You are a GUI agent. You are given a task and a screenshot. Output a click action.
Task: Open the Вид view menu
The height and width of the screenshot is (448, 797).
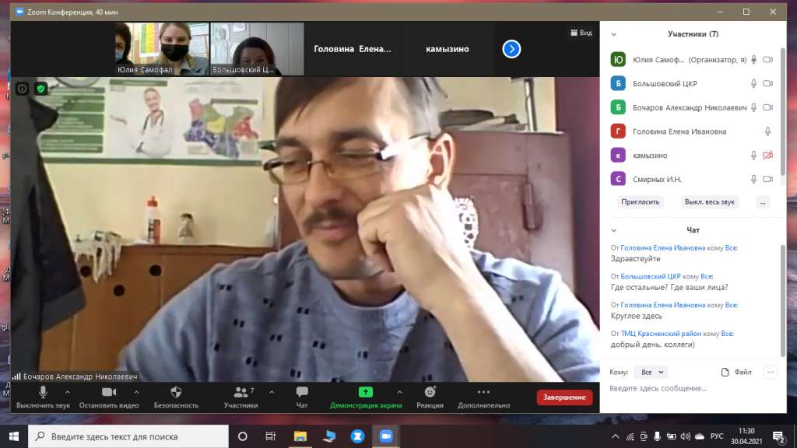581,33
